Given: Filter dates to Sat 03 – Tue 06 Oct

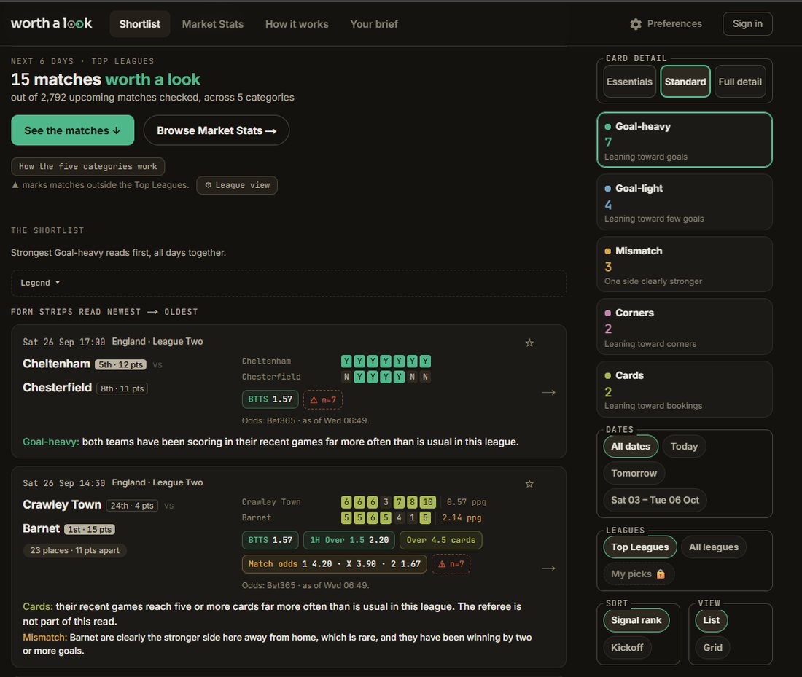Looking at the screenshot, I should coord(655,500).
